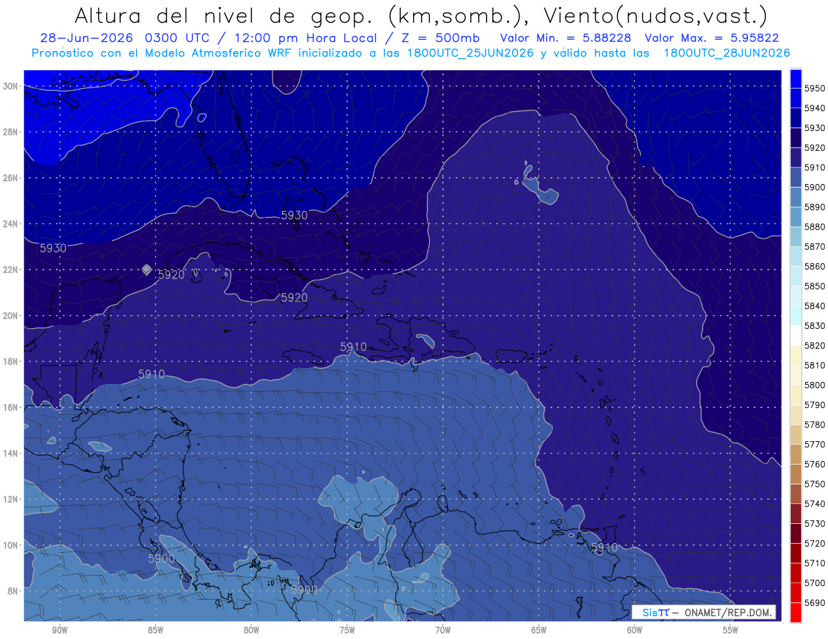Select the 8N latitude axis label

12,591
